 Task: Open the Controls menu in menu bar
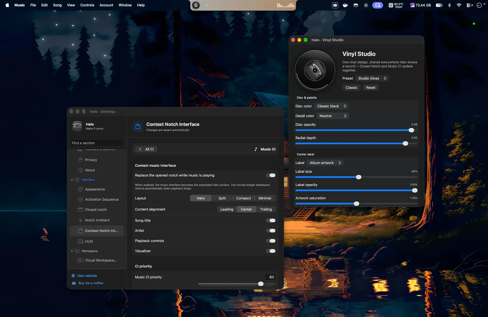click(87, 5)
